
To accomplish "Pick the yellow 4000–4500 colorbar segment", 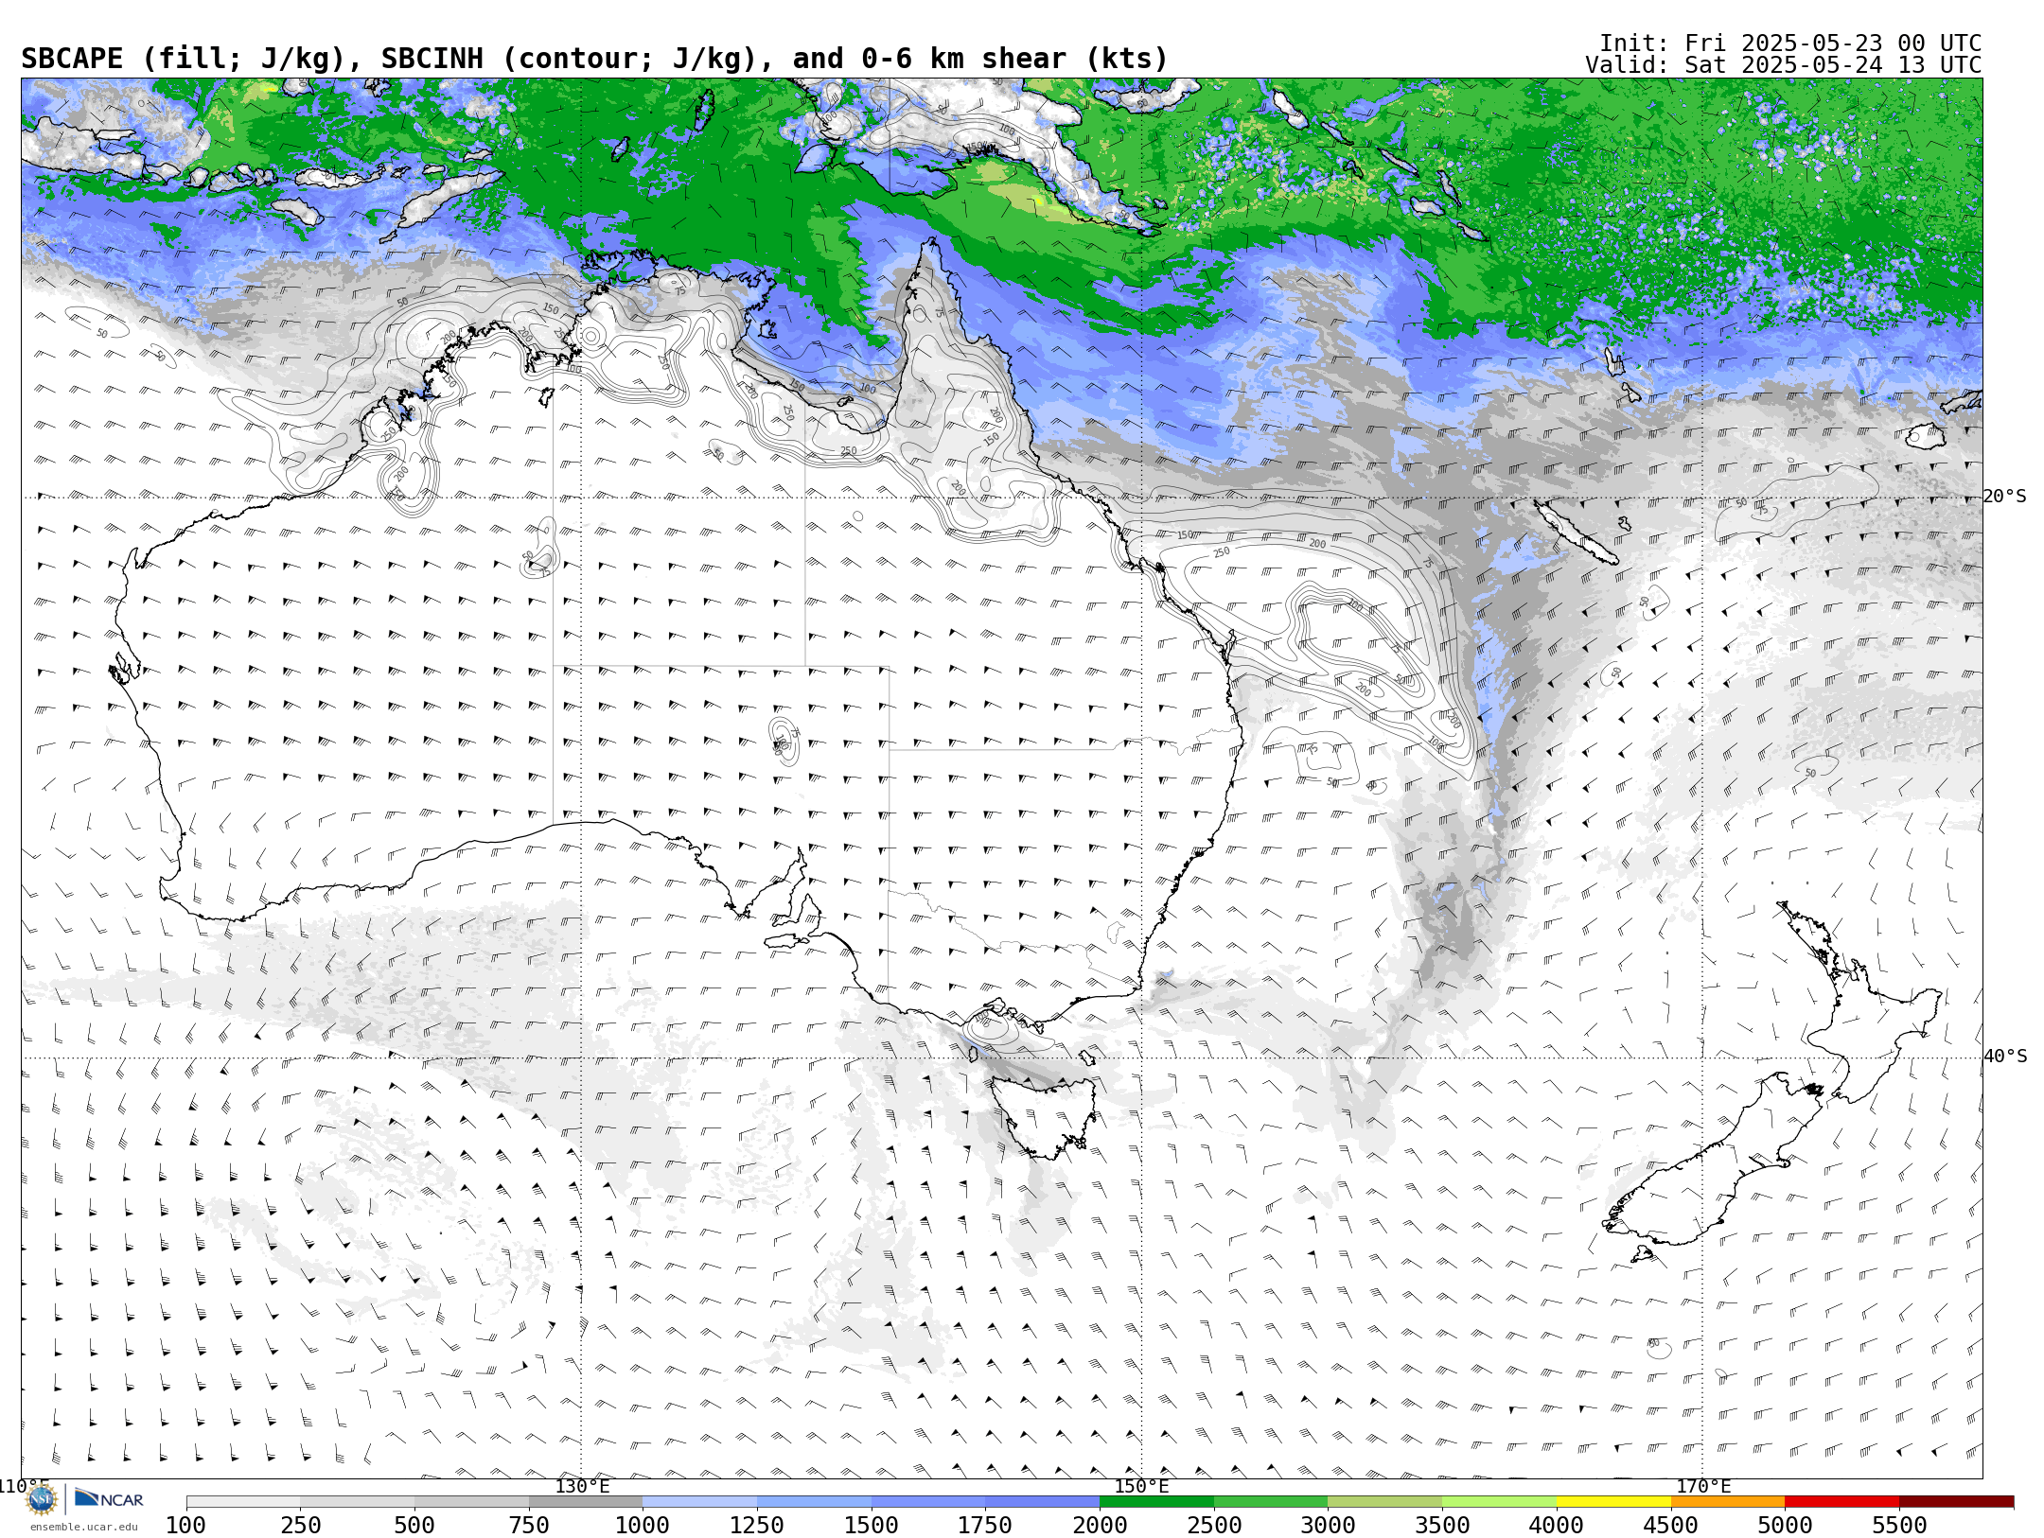I will point(1613,1502).
